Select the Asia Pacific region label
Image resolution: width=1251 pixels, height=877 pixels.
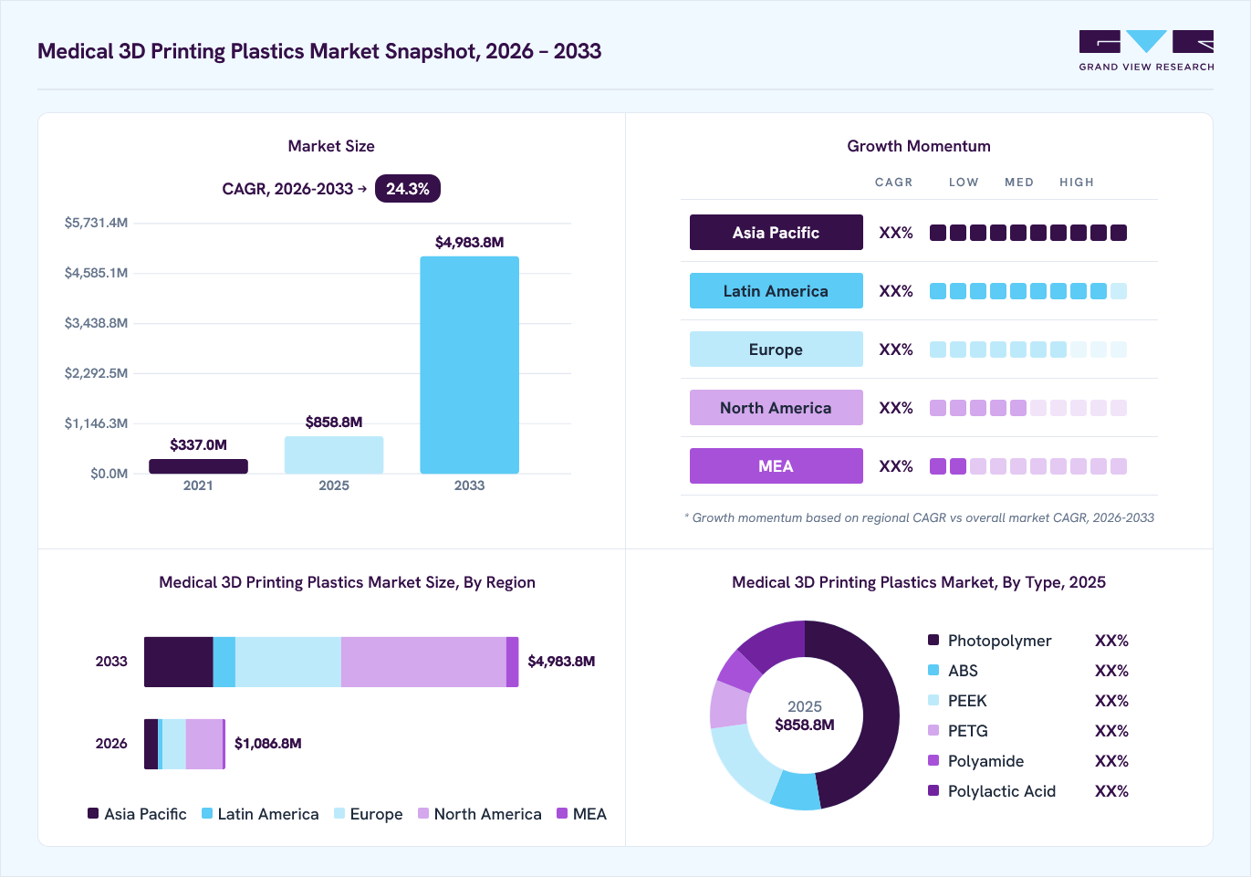coord(776,233)
